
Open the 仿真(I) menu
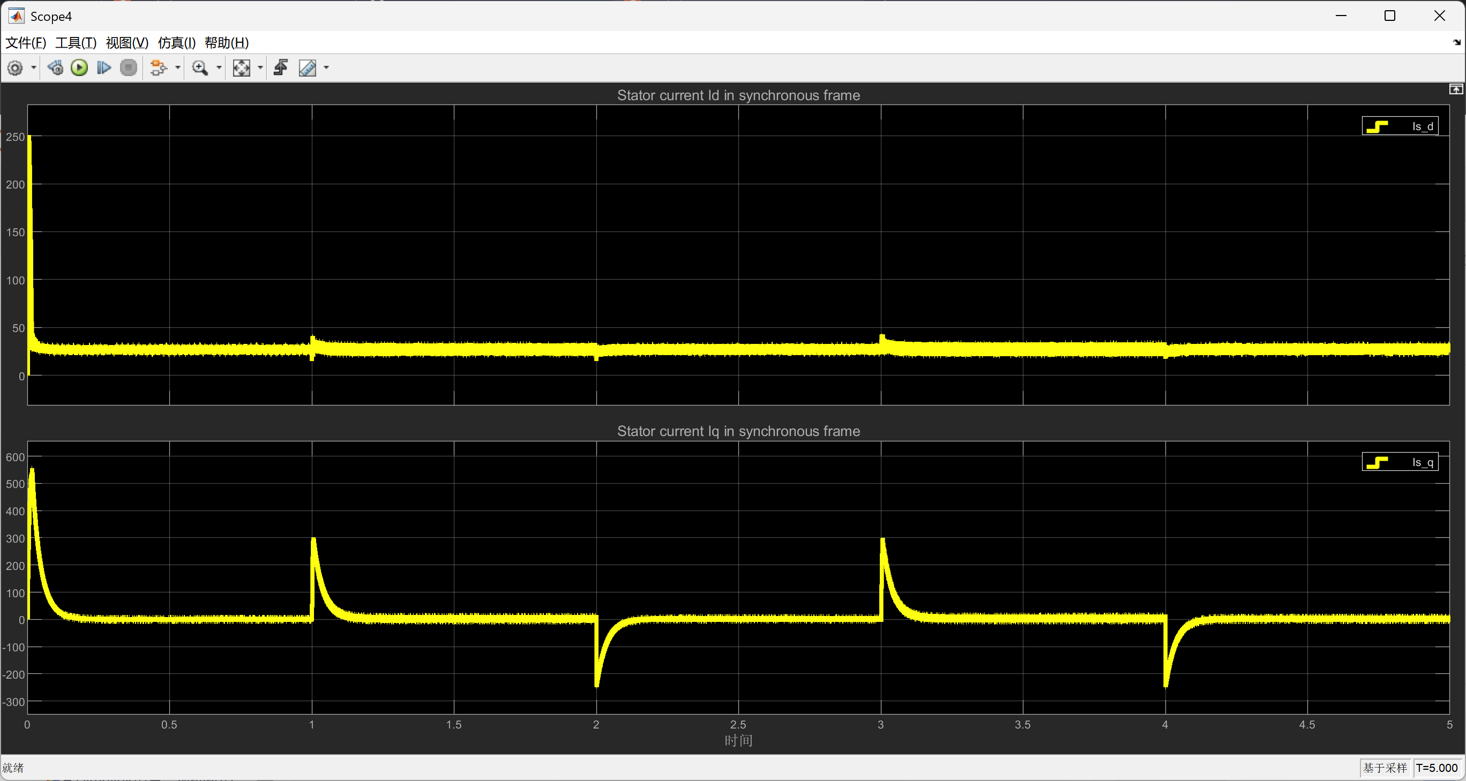(176, 43)
